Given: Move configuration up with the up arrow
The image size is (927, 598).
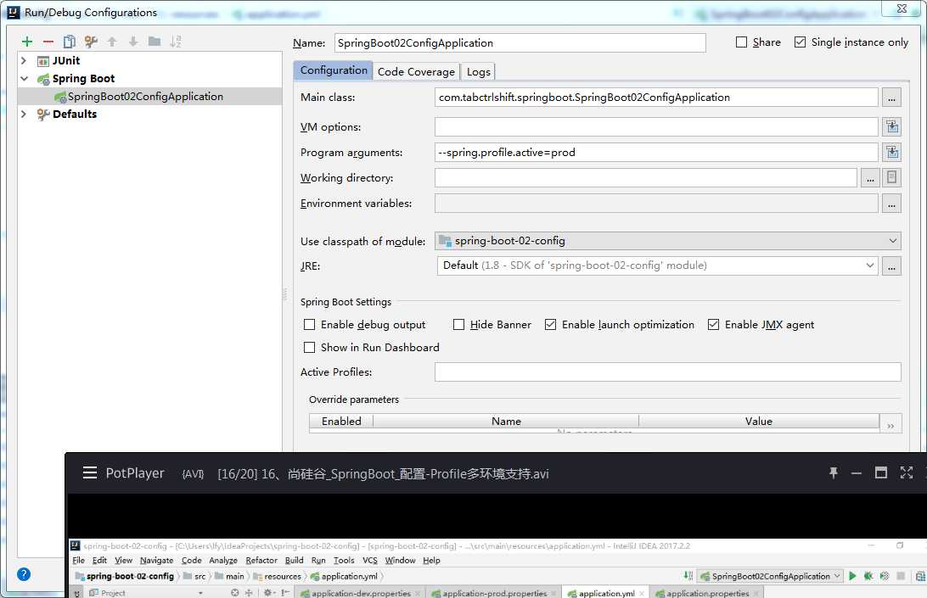Looking at the screenshot, I should (112, 42).
